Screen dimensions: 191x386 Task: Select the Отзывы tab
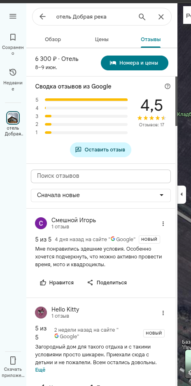[151, 40]
